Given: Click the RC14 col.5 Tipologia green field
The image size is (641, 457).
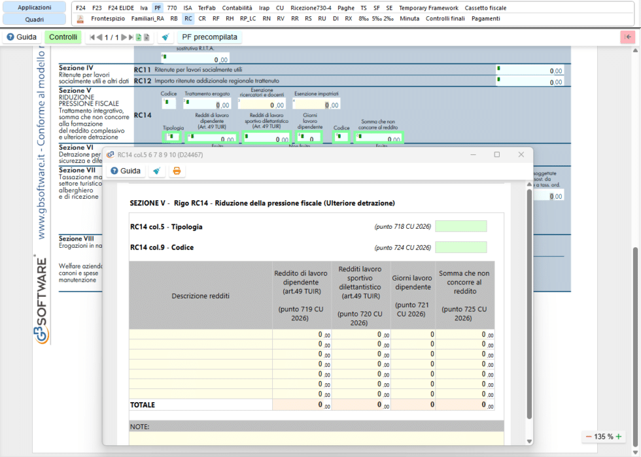Looking at the screenshot, I should pyautogui.click(x=460, y=226).
